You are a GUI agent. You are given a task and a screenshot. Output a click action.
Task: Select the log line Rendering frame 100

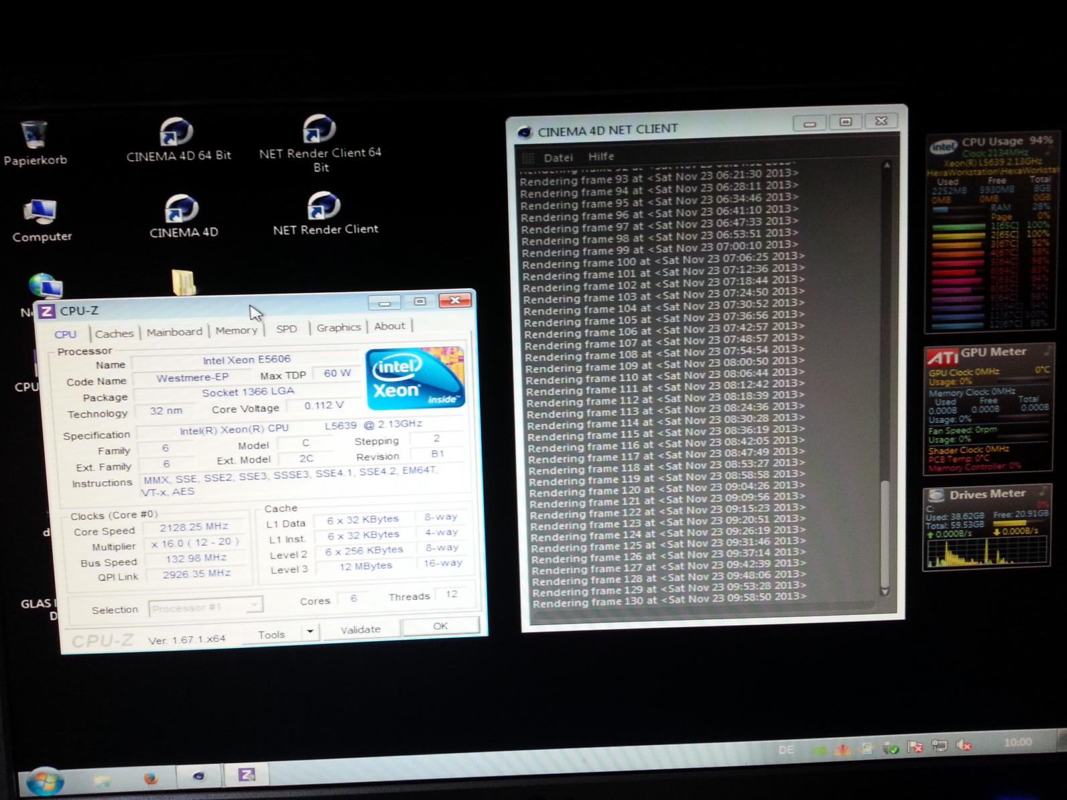point(663,260)
